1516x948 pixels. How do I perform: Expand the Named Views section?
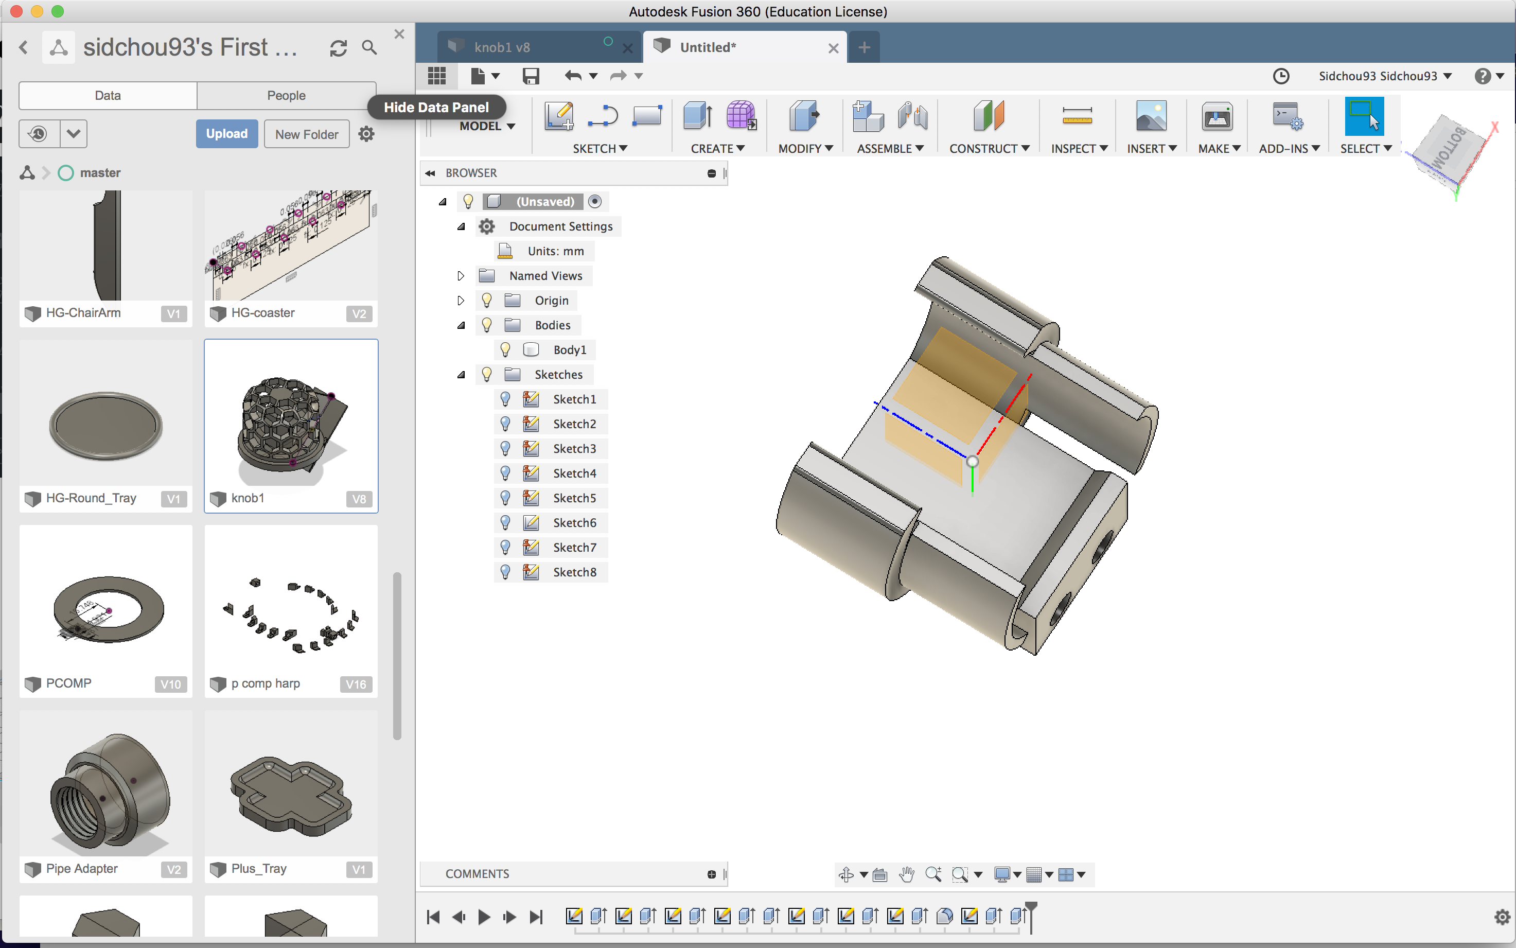point(460,275)
